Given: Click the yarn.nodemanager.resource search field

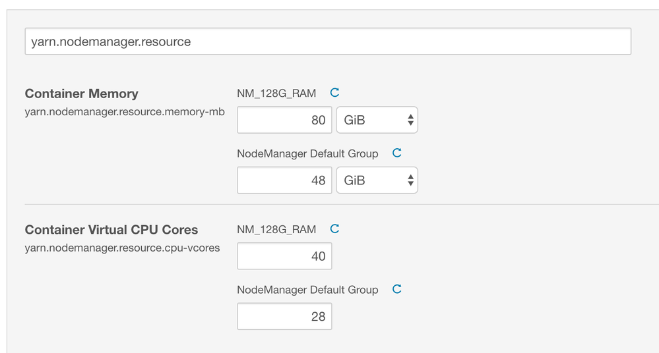Looking at the screenshot, I should tap(328, 41).
